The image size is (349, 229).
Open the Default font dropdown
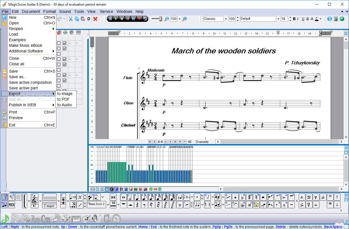pos(278,19)
